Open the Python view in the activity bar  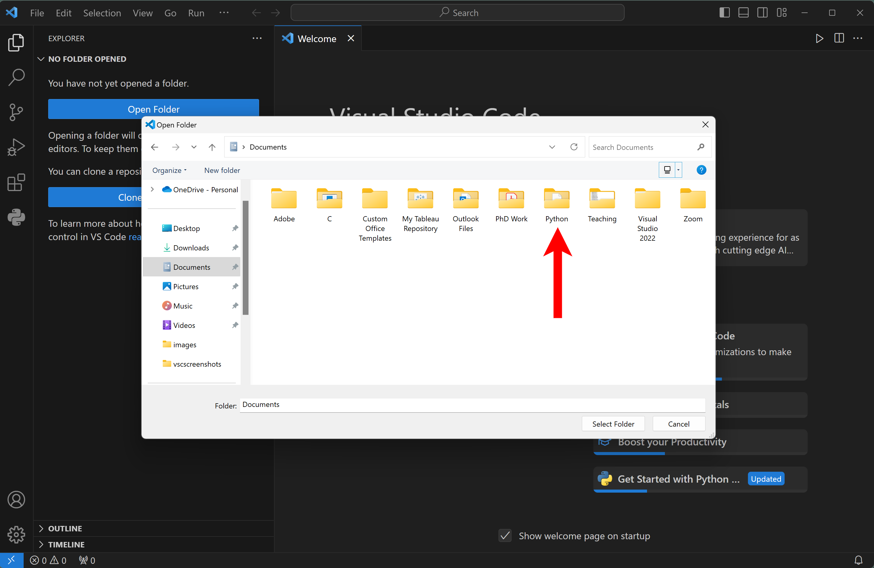point(16,218)
